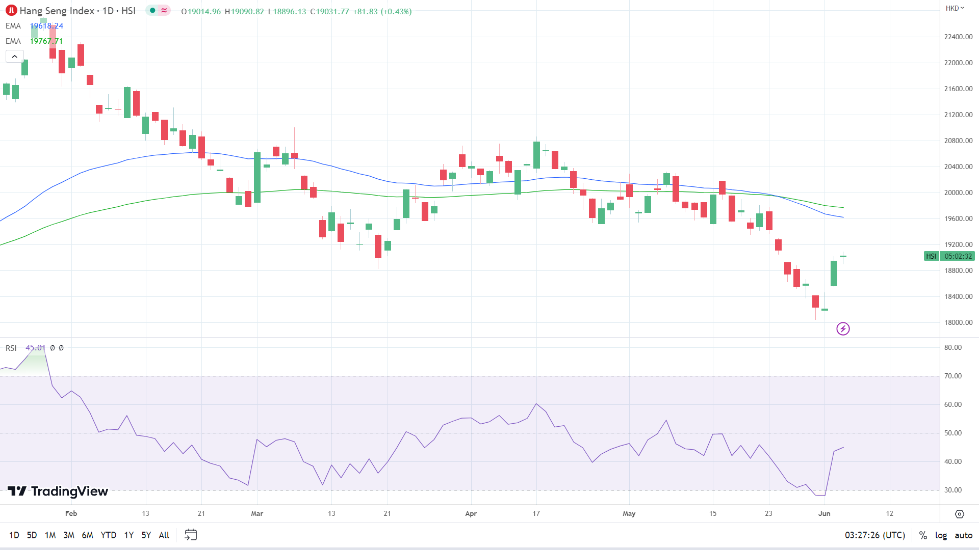
Task: Toggle log scale mode
Action: (941, 535)
